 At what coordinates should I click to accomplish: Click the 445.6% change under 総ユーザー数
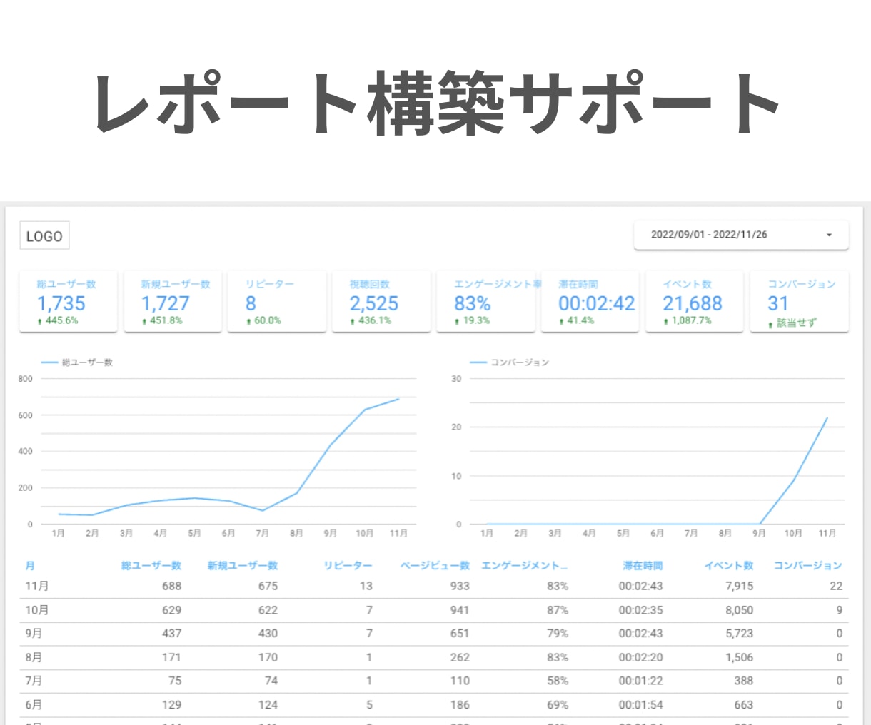(x=61, y=320)
